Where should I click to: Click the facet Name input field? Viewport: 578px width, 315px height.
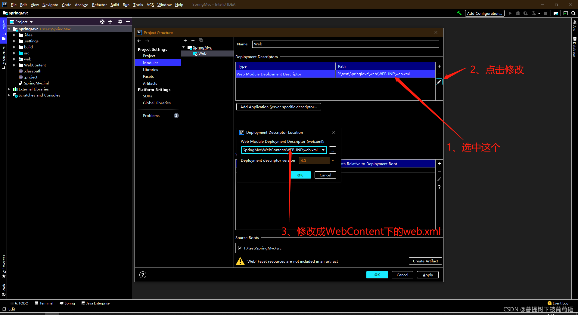(x=346, y=44)
